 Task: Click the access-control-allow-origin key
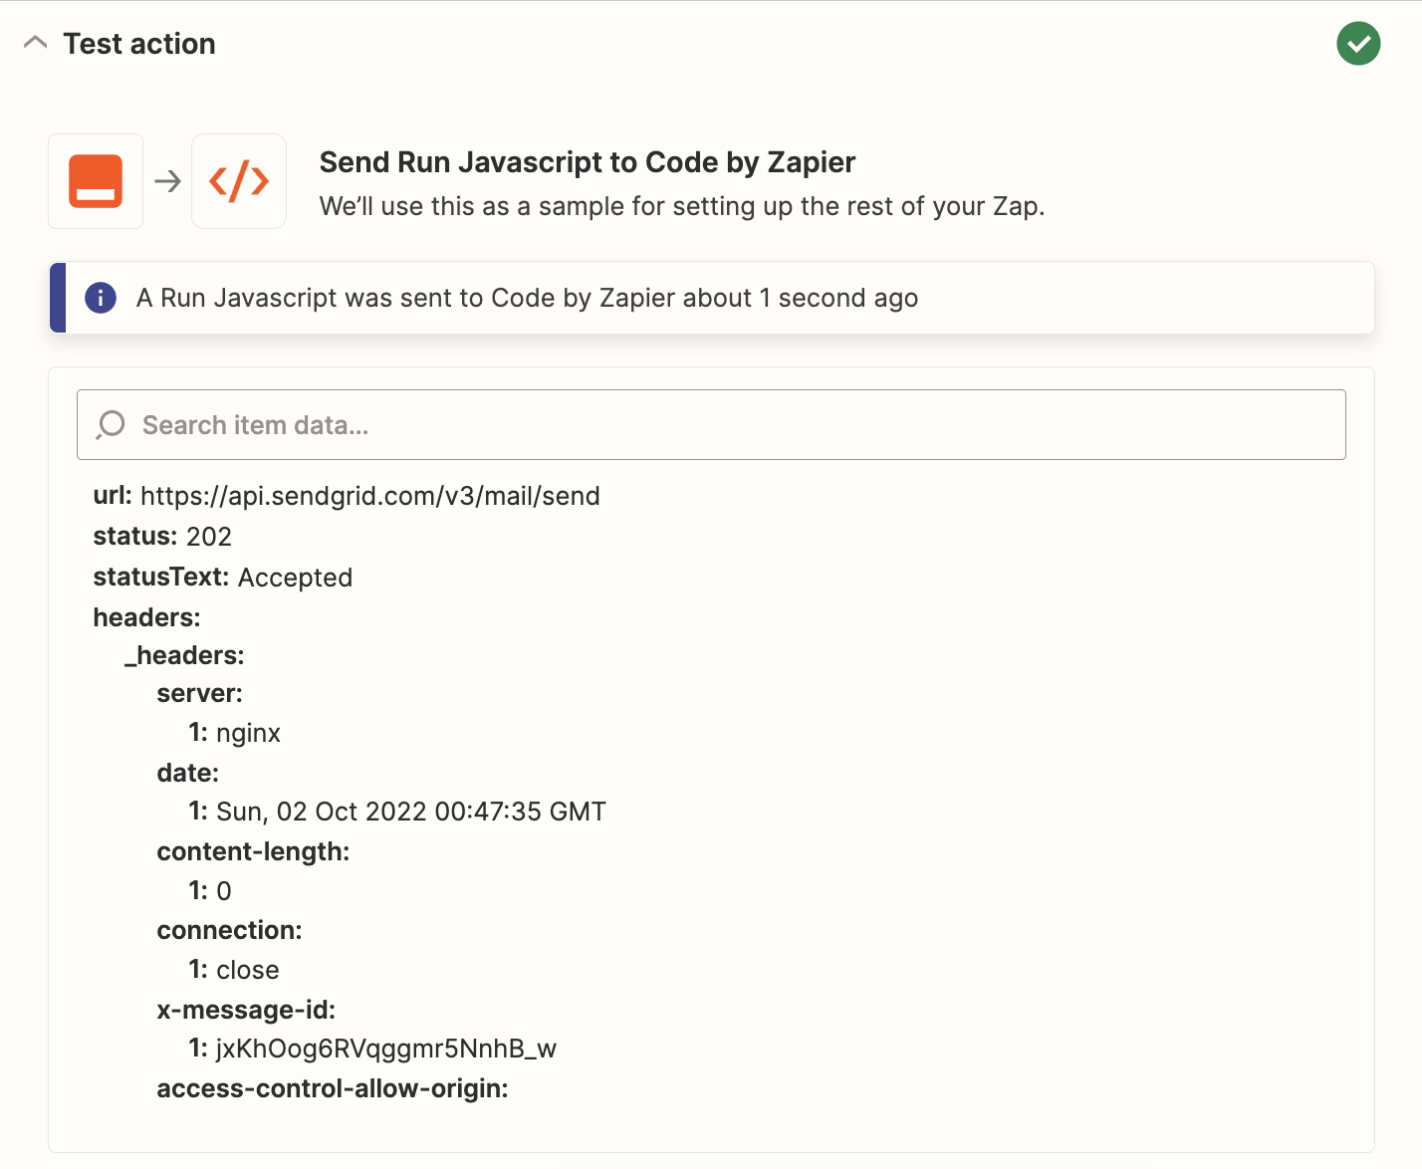tap(333, 1088)
